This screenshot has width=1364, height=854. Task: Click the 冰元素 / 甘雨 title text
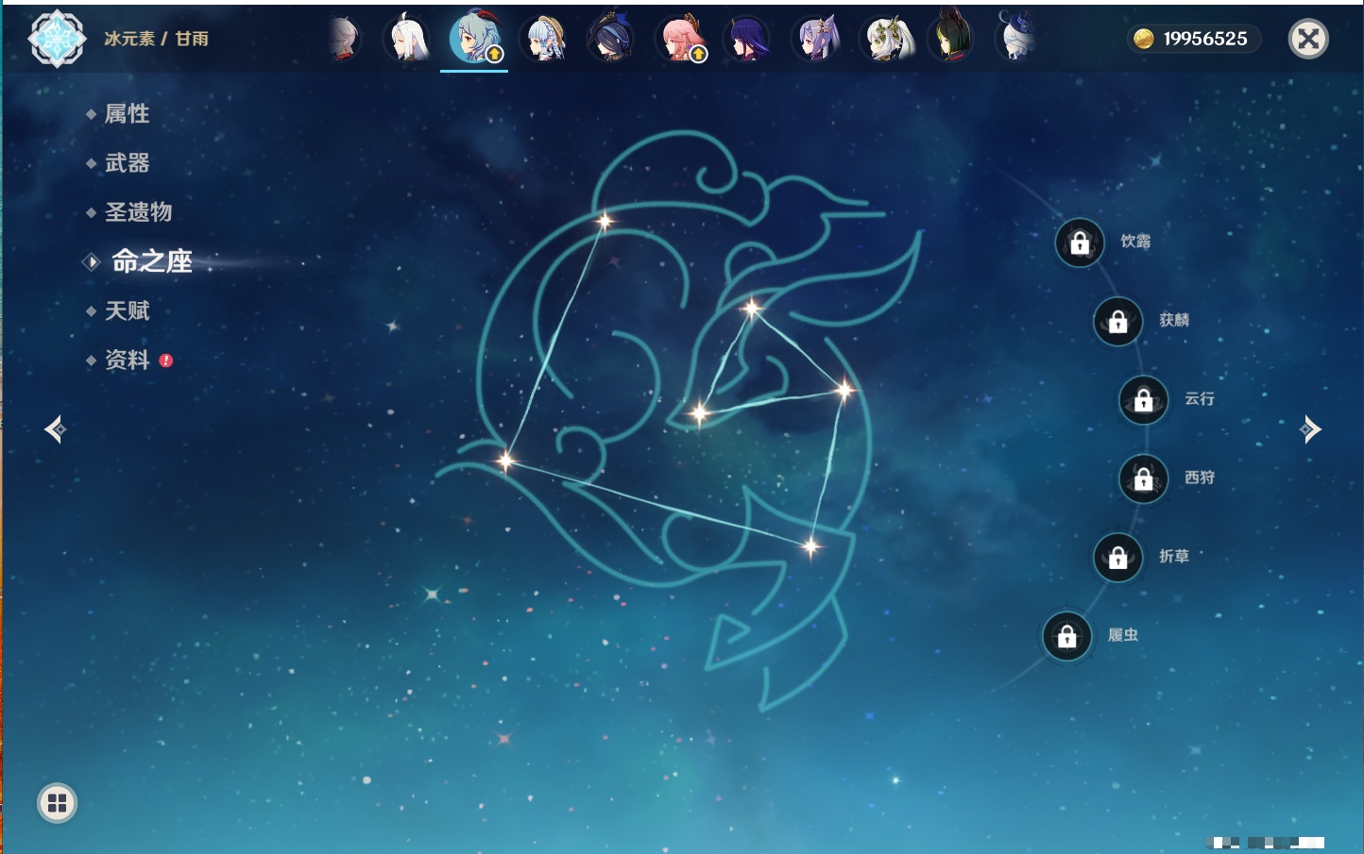pos(157,39)
